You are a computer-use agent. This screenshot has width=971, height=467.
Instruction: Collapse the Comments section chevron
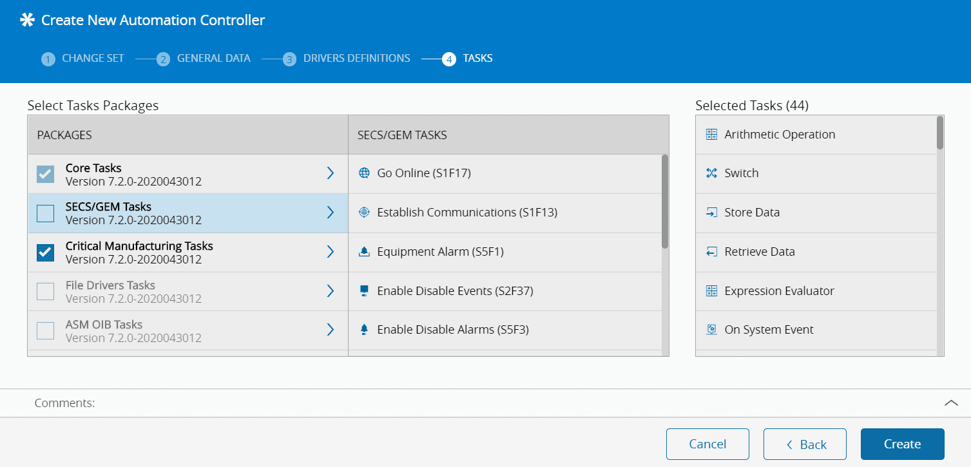pyautogui.click(x=950, y=403)
